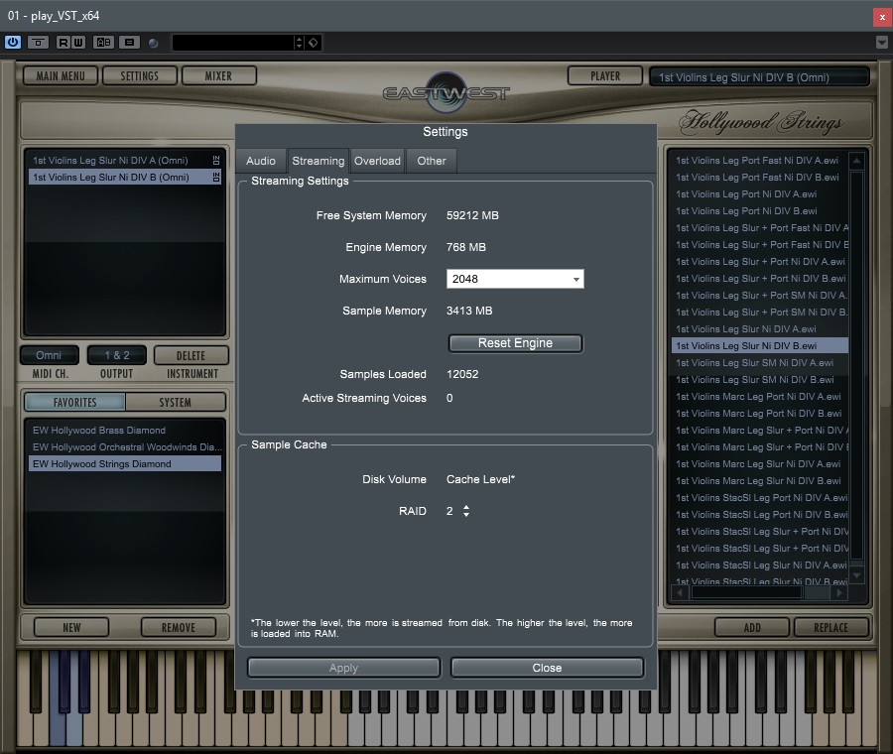Click the preset name field in the toolbar
This screenshot has height=754, width=893.
[232, 42]
